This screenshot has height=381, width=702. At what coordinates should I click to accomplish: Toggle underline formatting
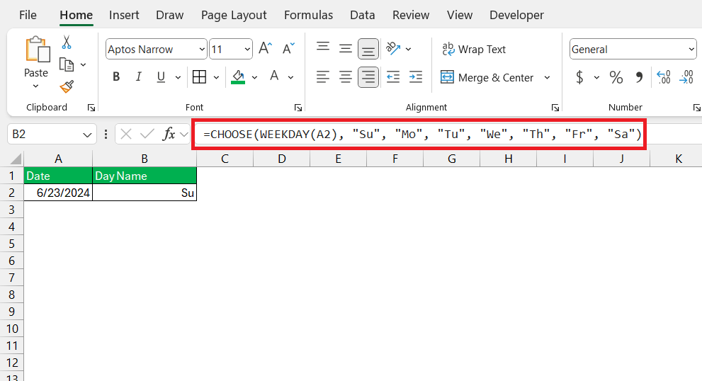click(x=162, y=77)
